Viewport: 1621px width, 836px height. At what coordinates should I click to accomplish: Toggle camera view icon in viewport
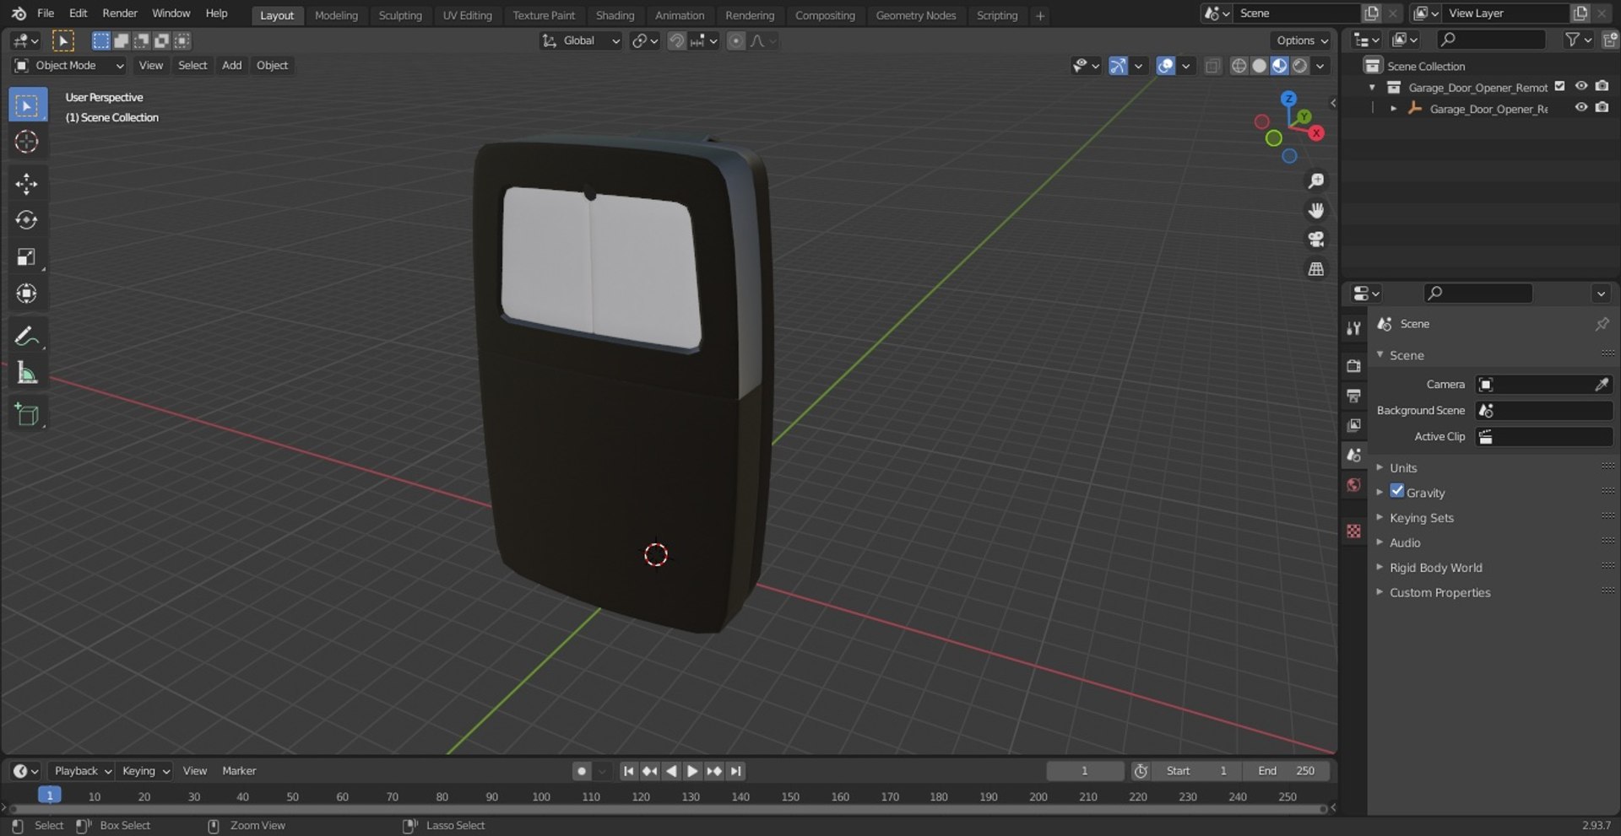(x=1315, y=240)
